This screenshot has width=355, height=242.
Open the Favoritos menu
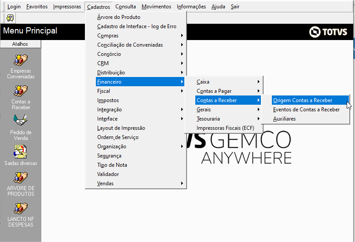coord(37,7)
